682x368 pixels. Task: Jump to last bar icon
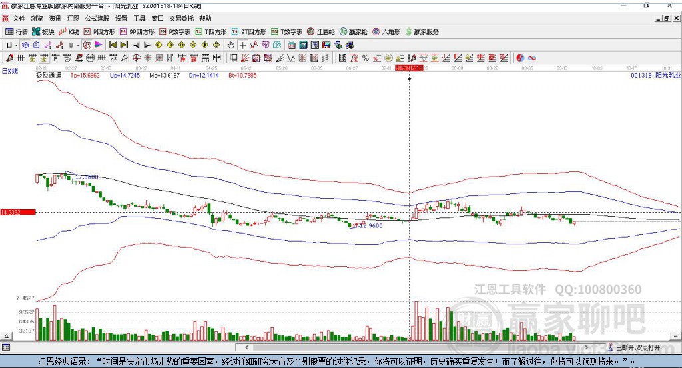124,45
